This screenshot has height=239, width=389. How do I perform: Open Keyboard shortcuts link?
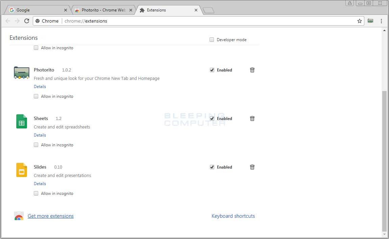233,216
